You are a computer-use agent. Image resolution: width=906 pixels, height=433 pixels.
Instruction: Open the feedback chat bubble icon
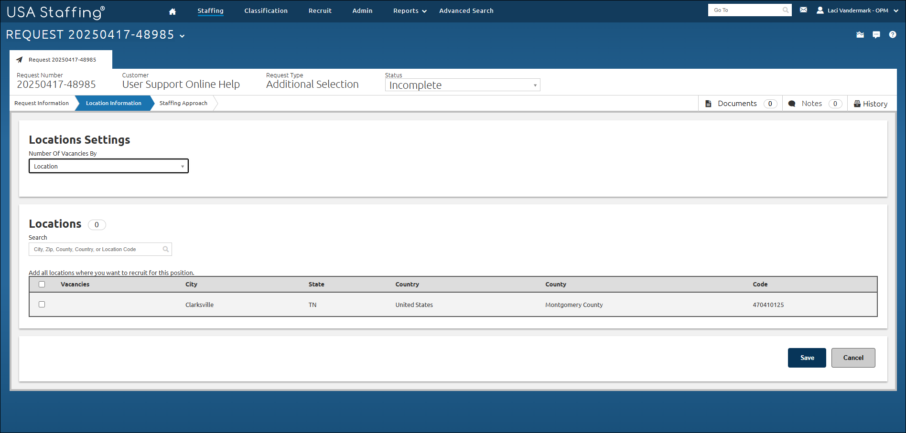(x=876, y=35)
